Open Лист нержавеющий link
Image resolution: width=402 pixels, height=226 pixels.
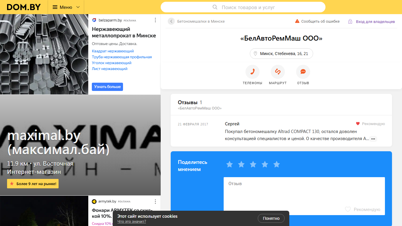coord(109,69)
